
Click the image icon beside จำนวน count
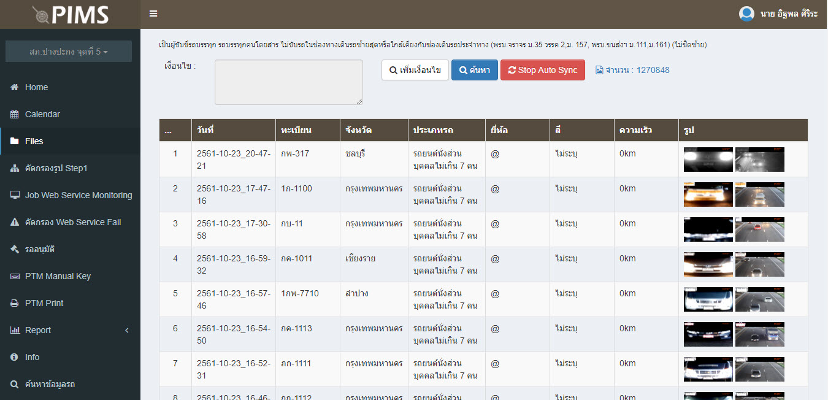point(599,70)
